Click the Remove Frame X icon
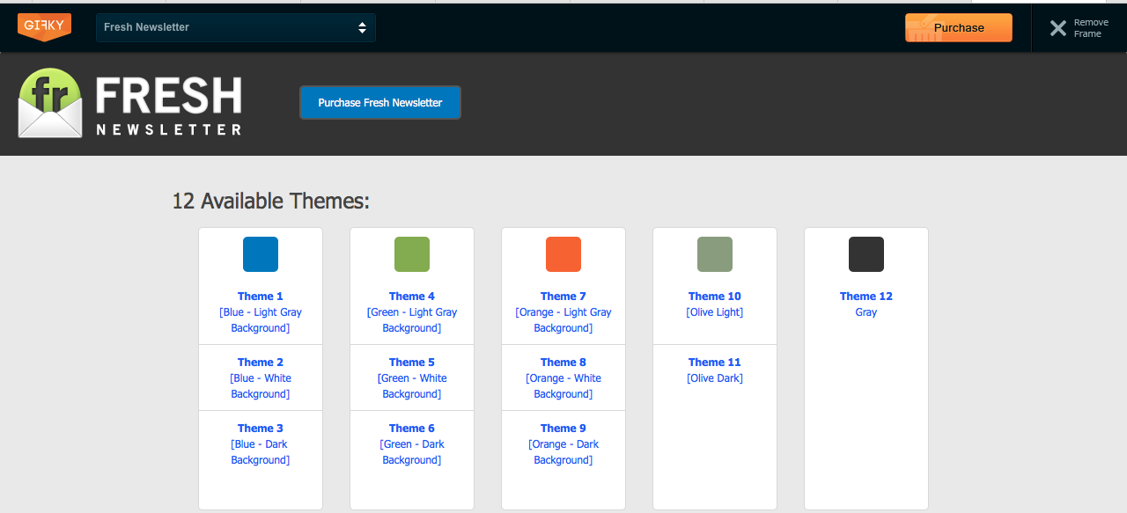Viewport: 1127px width, 513px height. coord(1057,28)
